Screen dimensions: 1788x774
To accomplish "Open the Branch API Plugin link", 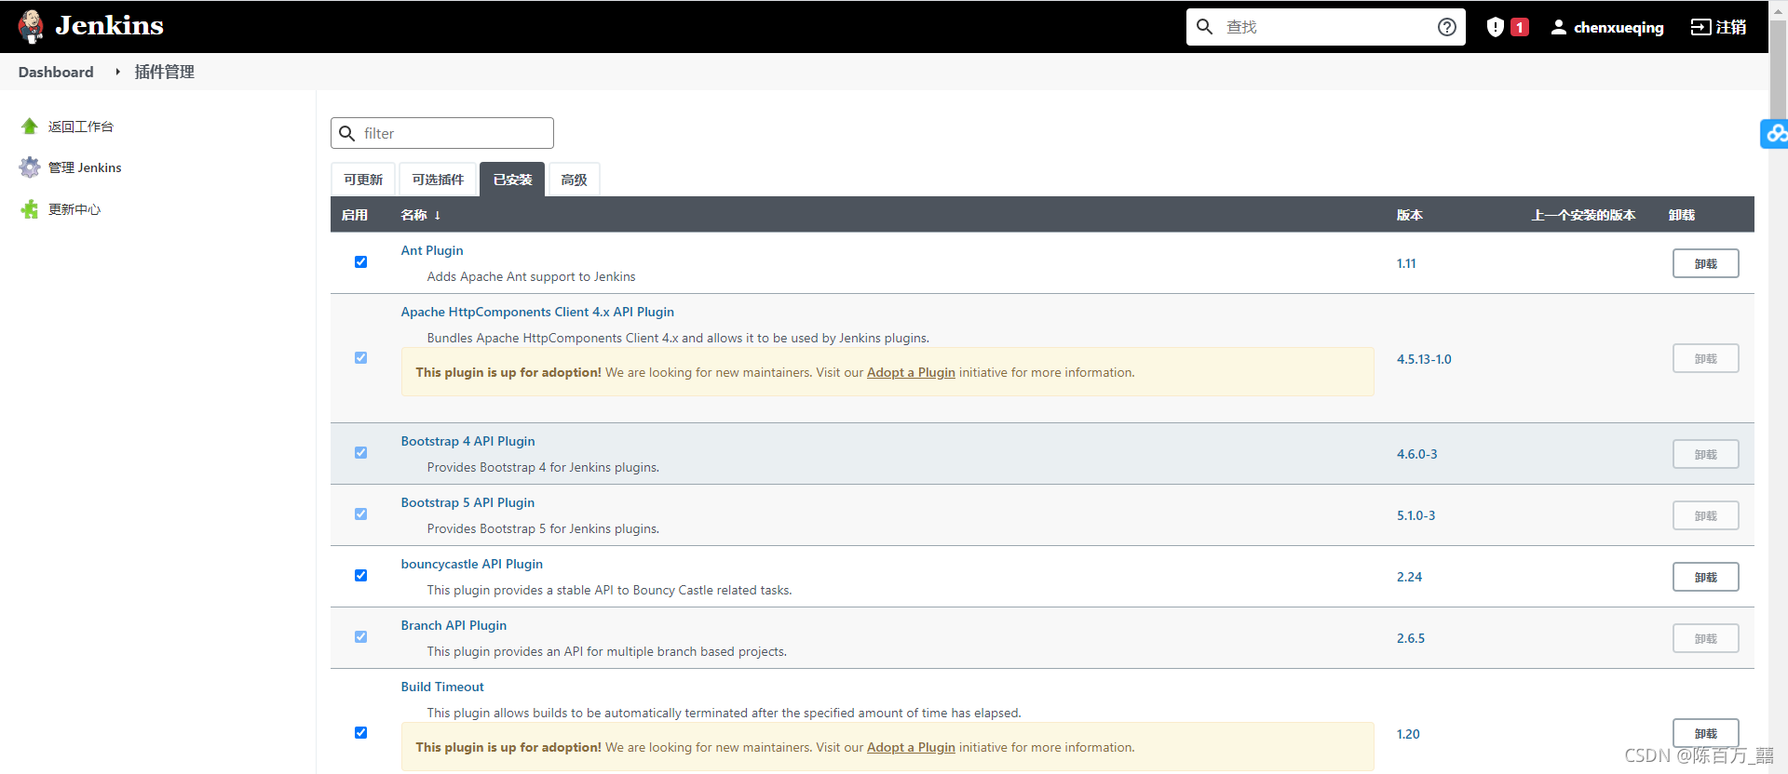I will click(454, 625).
